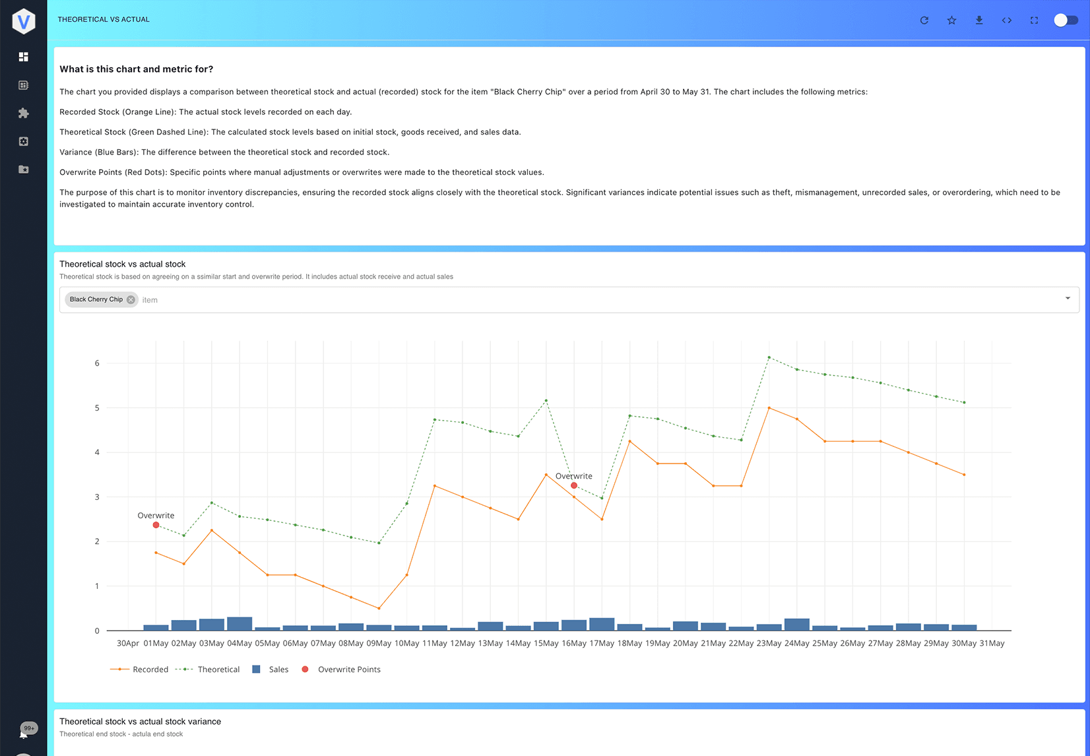
Task: Refresh the report using the reload icon
Action: pyautogui.click(x=924, y=20)
